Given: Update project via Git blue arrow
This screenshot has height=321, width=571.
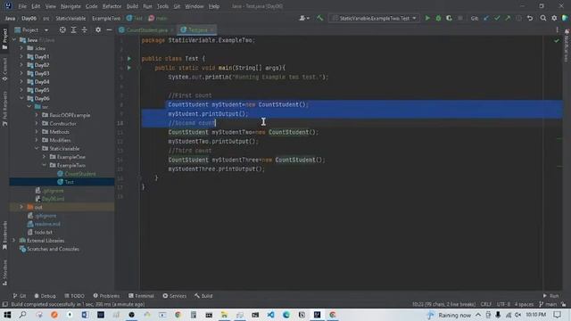Looking at the screenshot, I should tap(486, 18).
